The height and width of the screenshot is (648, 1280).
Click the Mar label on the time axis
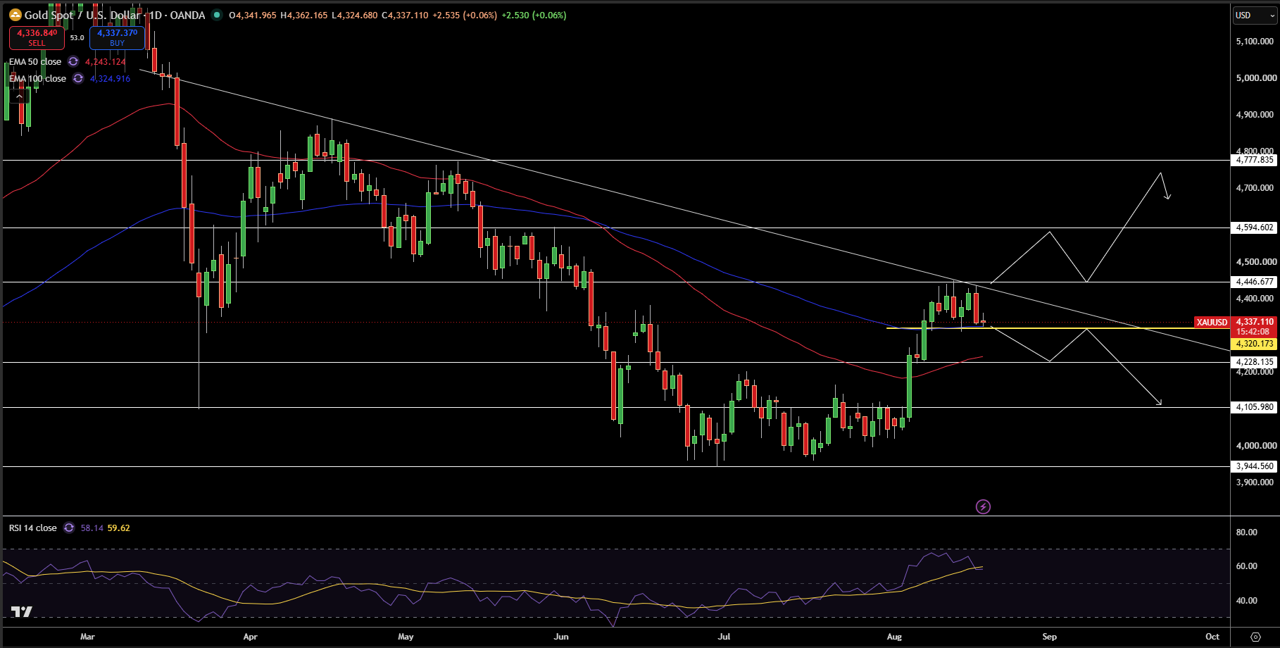87,637
